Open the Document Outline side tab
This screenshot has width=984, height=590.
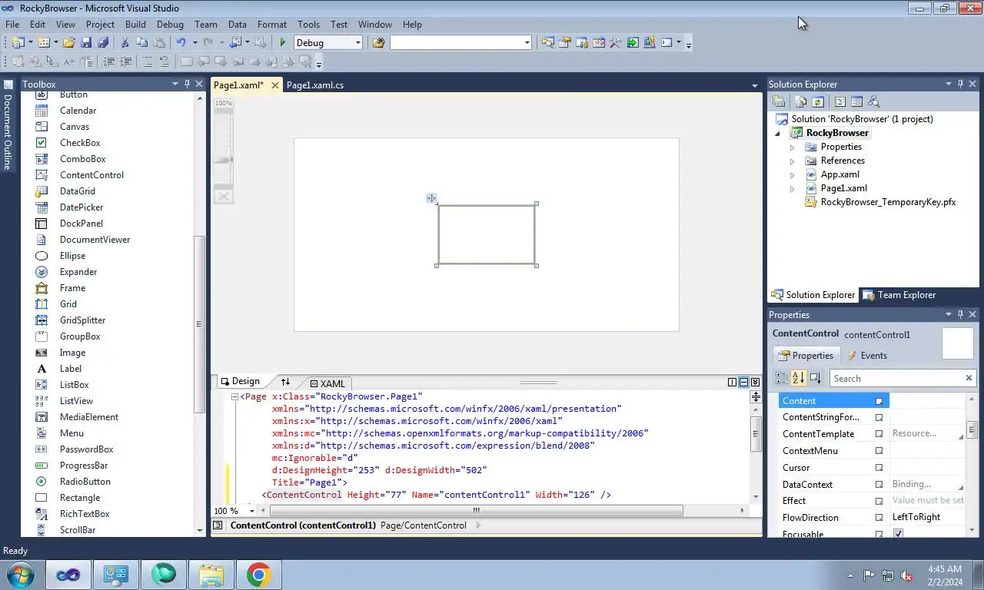point(8,125)
